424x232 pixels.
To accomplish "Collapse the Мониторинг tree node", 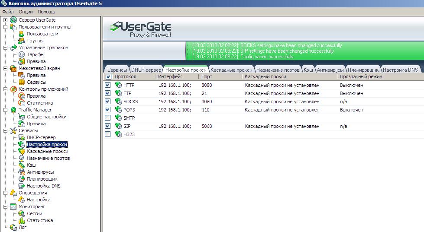I will point(5,207).
